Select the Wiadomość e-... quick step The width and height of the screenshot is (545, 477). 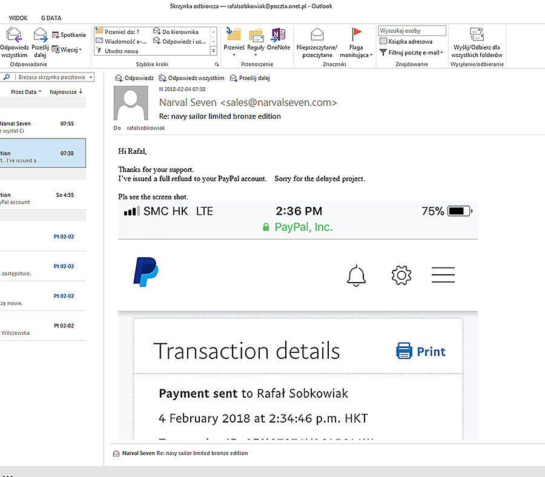121,41
